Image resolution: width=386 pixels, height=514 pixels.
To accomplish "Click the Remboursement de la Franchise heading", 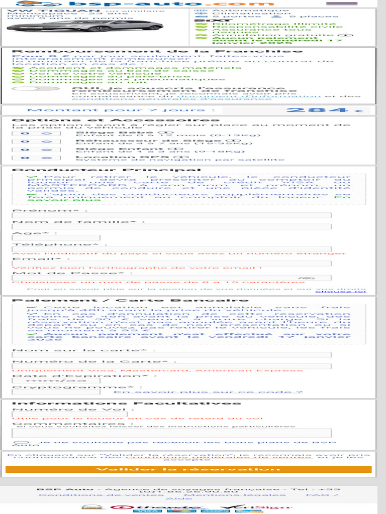I will [157, 52].
